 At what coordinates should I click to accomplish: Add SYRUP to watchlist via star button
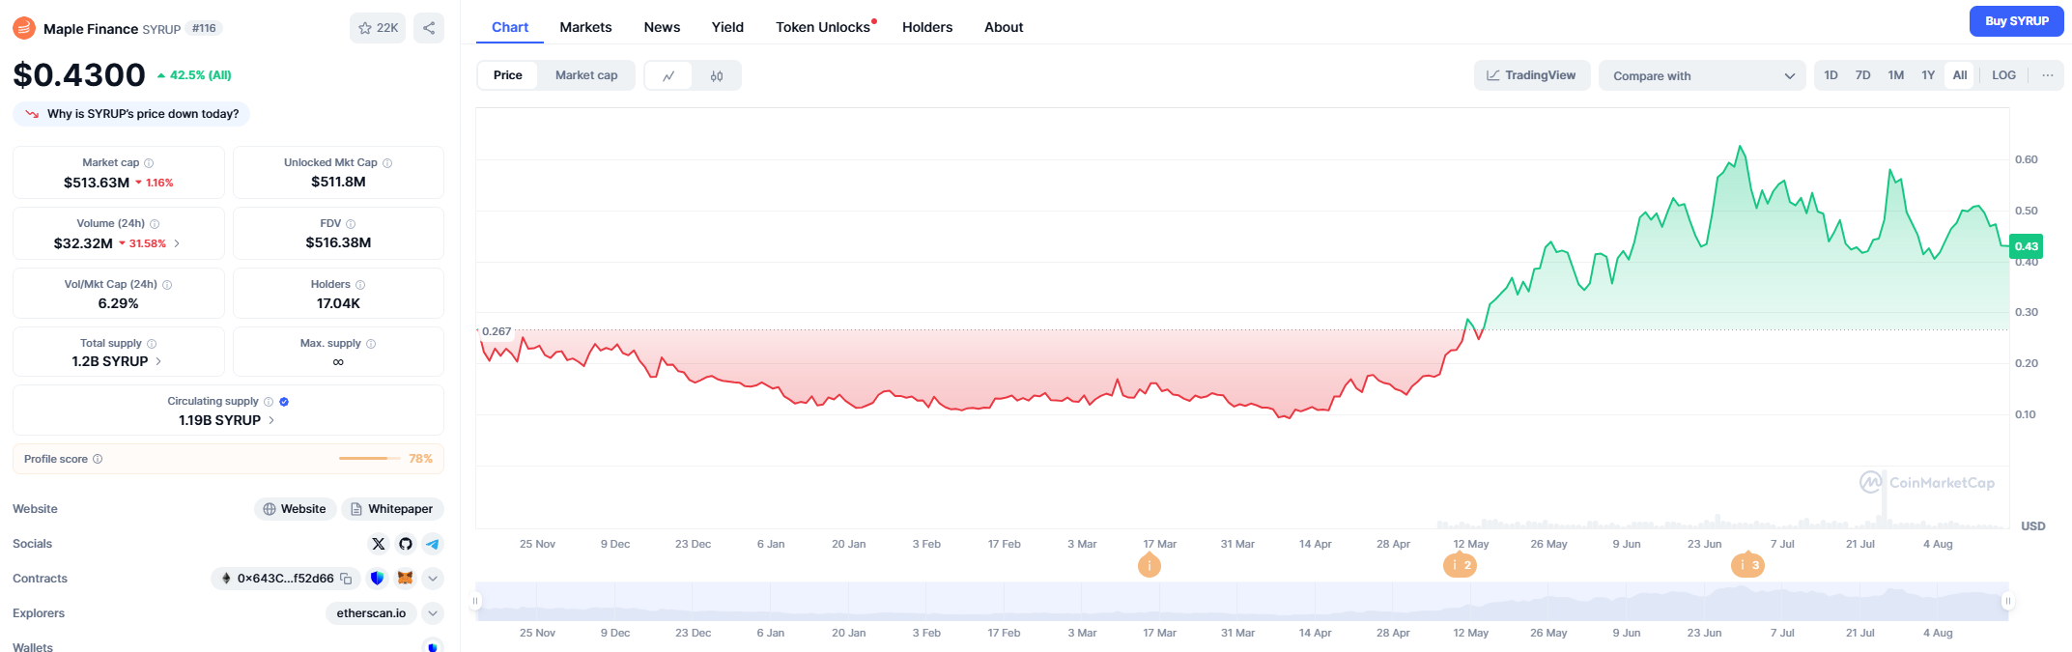coord(378,28)
